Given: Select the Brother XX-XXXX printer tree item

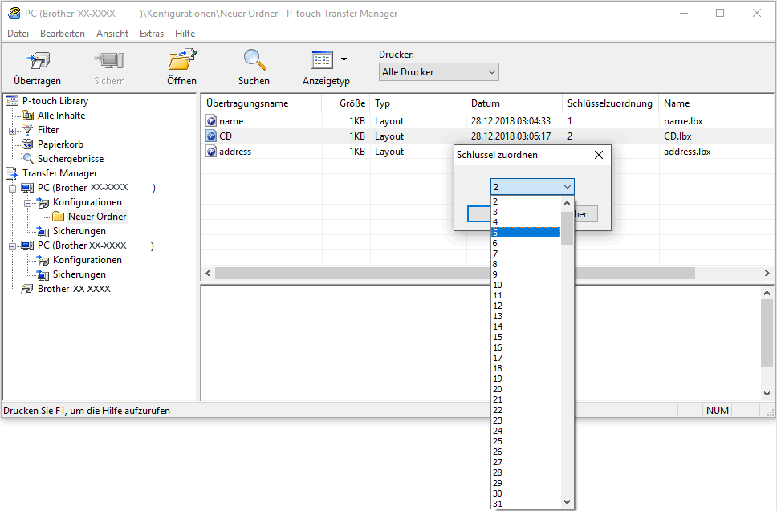Looking at the screenshot, I should [x=74, y=289].
